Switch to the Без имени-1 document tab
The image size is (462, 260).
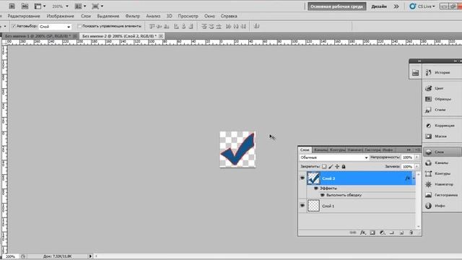pyautogui.click(x=38, y=36)
